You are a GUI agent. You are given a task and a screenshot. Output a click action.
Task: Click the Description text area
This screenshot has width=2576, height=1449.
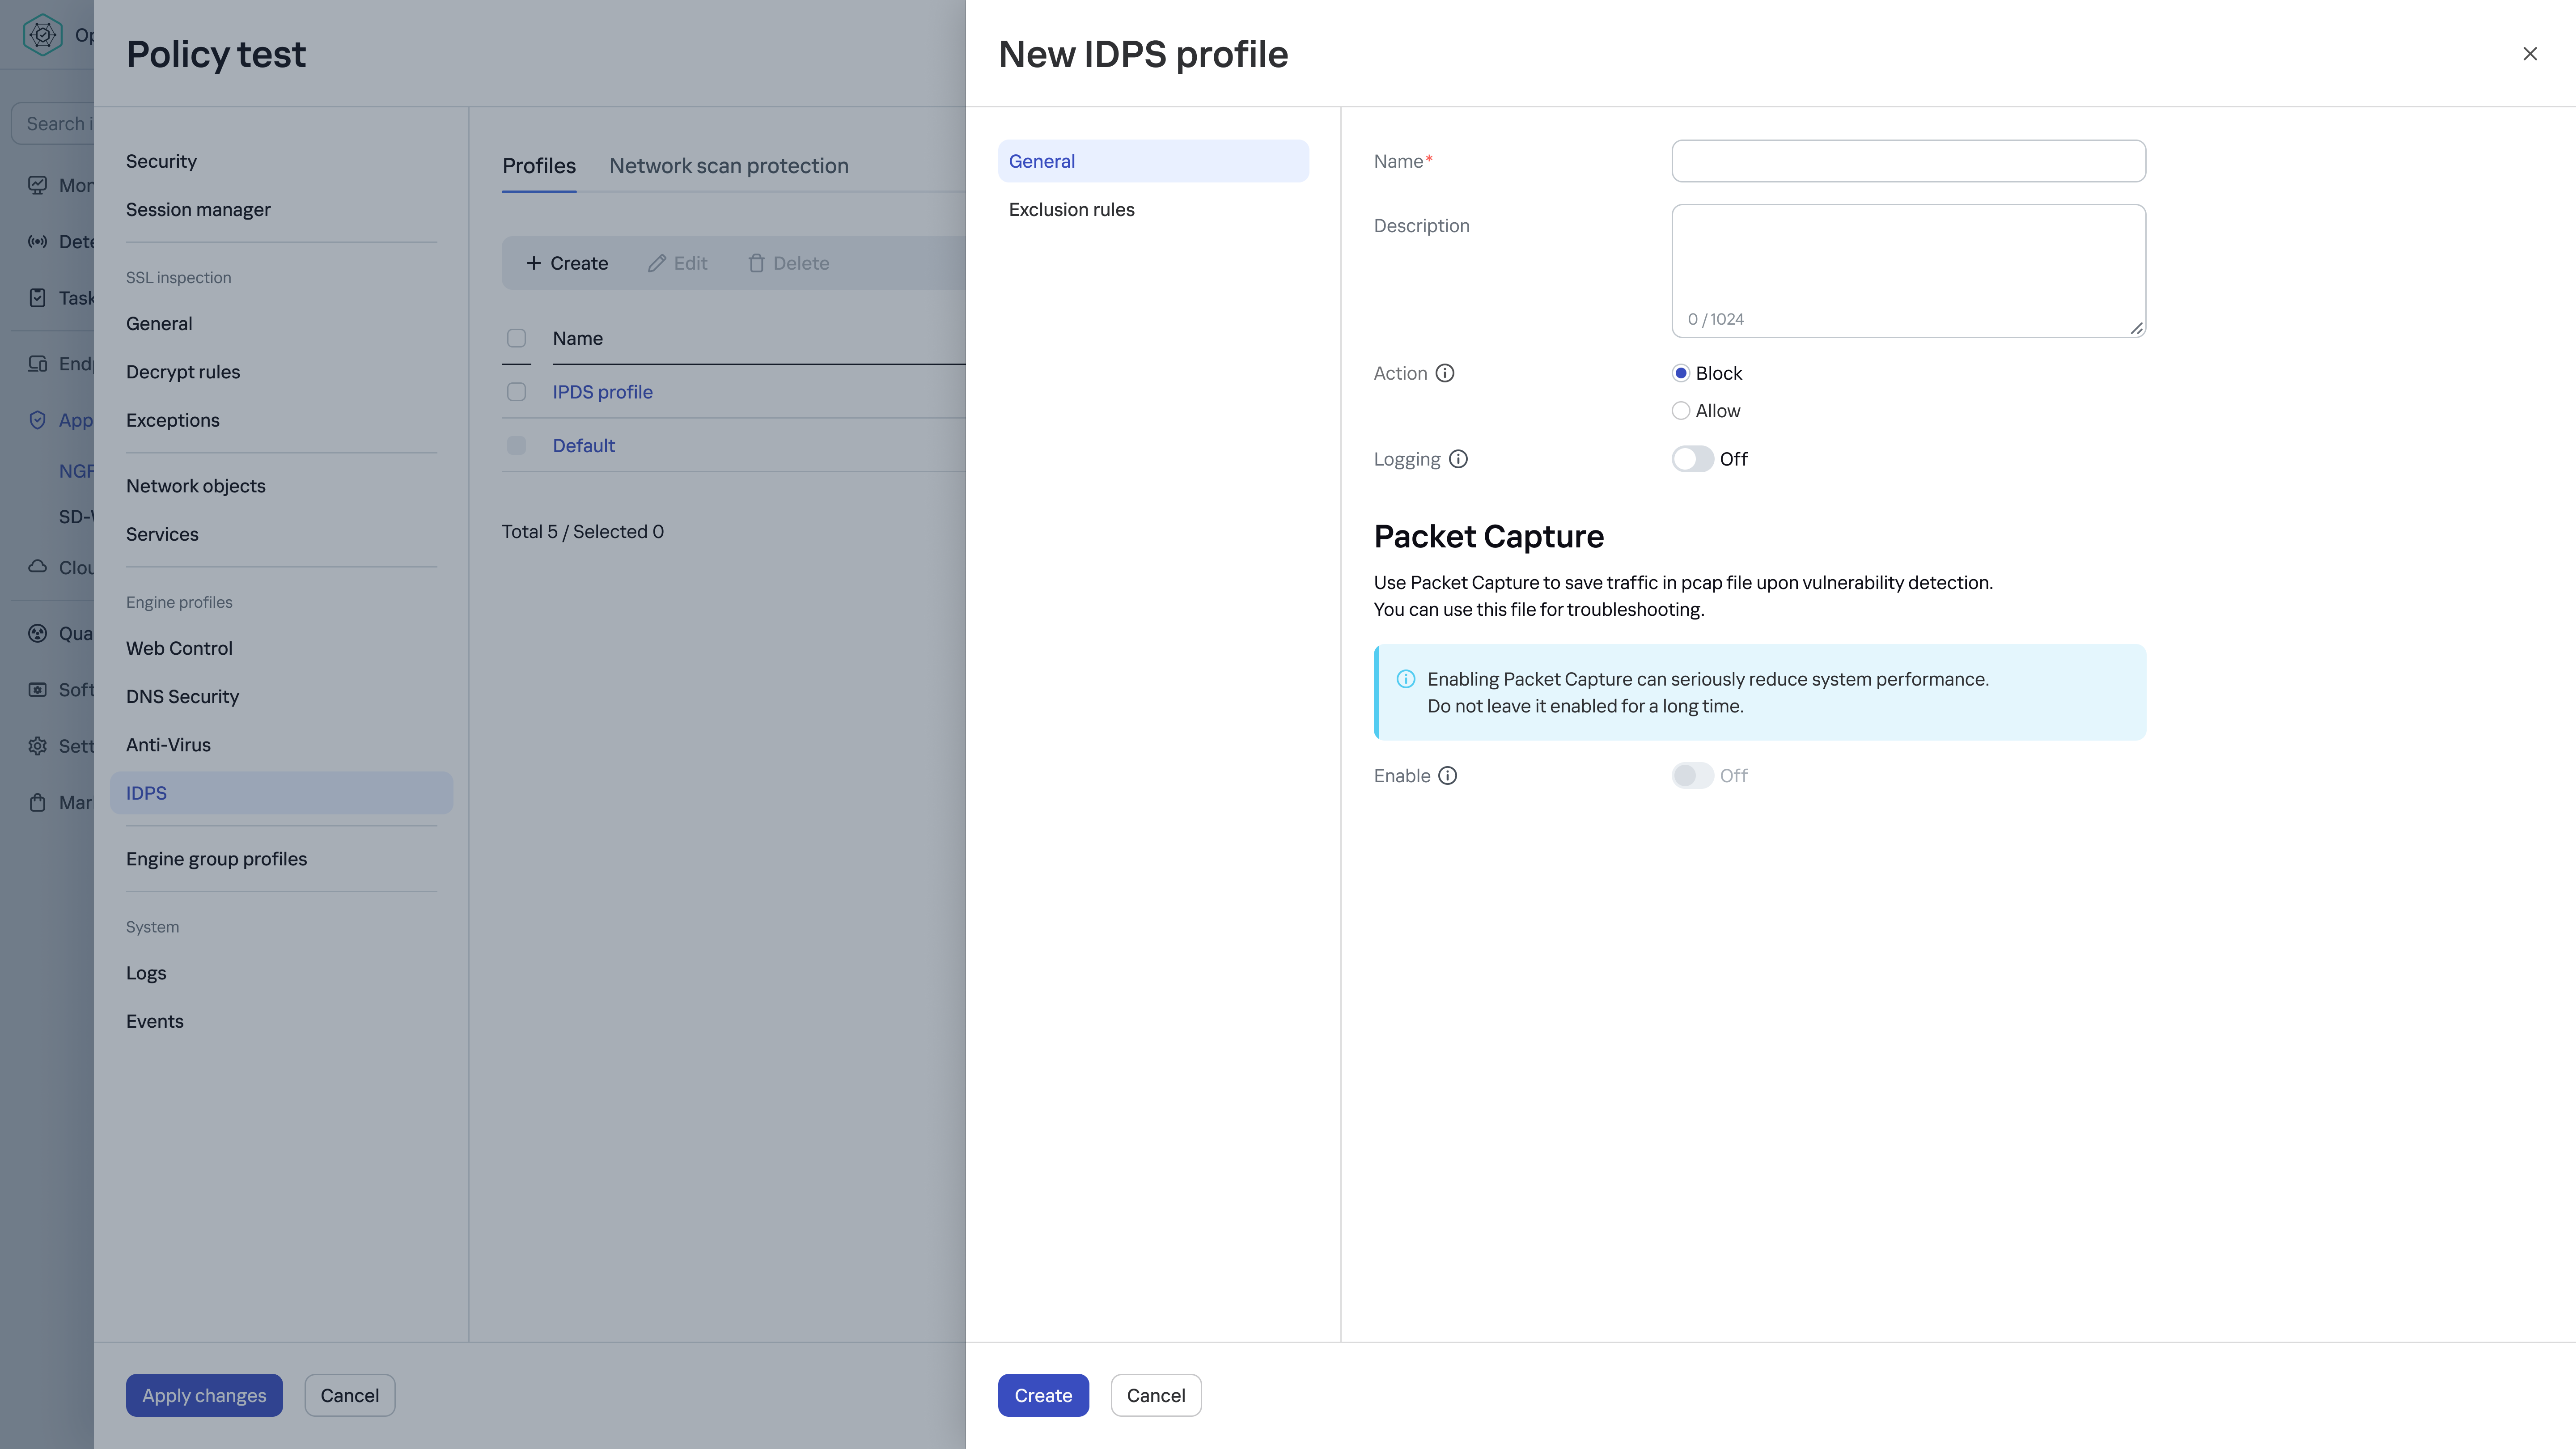(x=1907, y=262)
